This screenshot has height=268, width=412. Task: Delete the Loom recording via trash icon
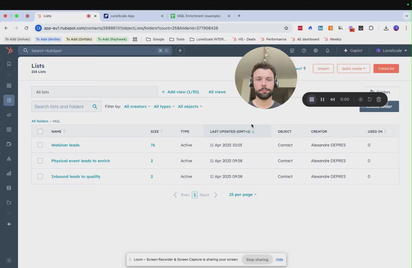pyautogui.click(x=379, y=99)
